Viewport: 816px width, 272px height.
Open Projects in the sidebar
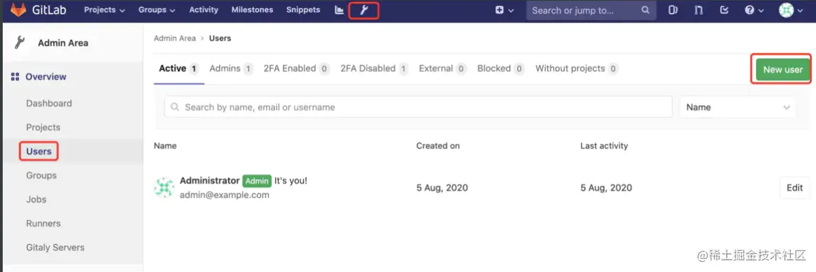43,127
